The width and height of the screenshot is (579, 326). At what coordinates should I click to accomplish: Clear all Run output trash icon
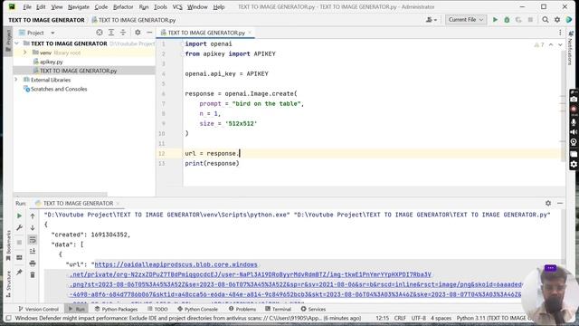[33, 274]
